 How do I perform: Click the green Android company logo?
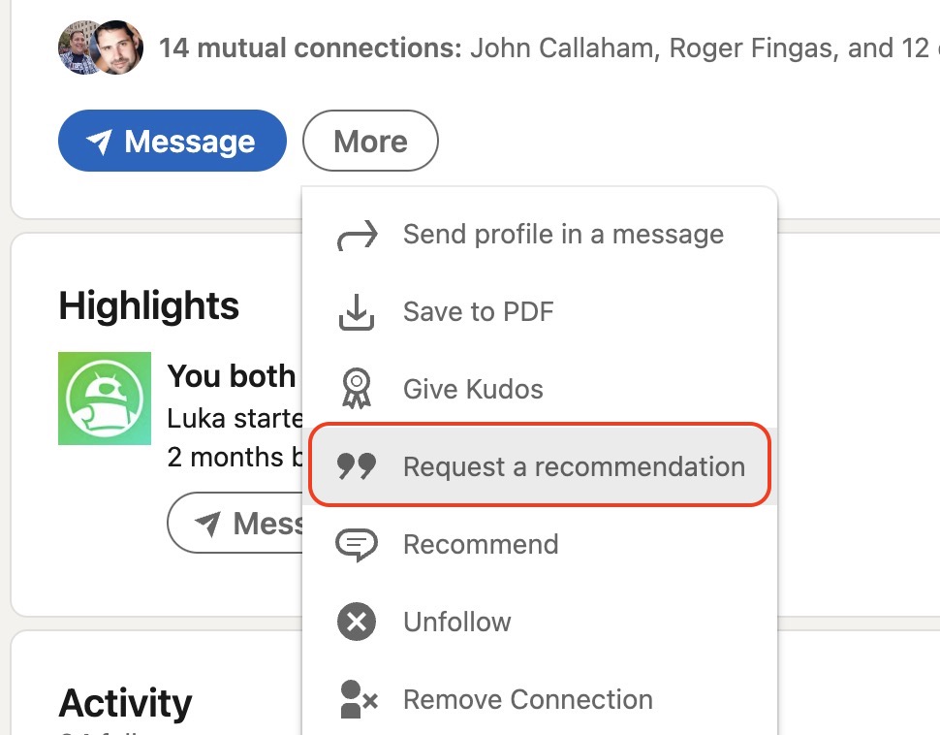(x=105, y=399)
